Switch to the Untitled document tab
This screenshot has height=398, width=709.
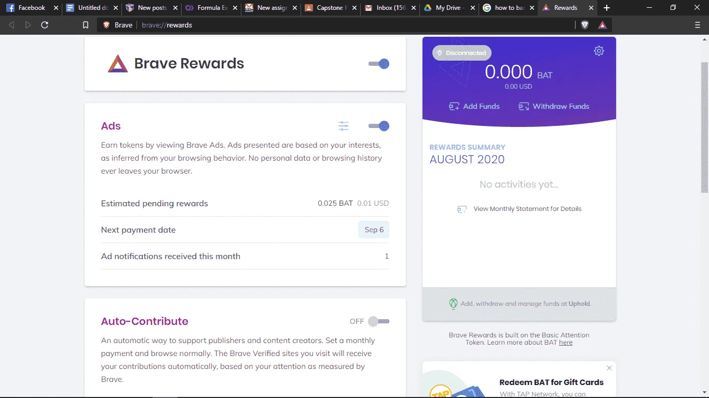(92, 8)
